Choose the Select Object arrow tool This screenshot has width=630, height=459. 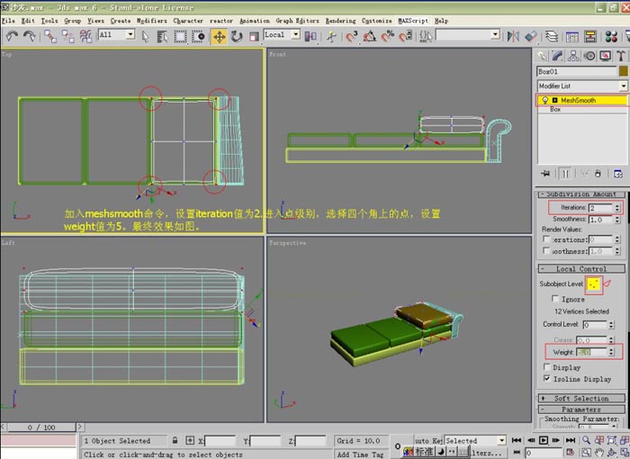[x=145, y=37]
